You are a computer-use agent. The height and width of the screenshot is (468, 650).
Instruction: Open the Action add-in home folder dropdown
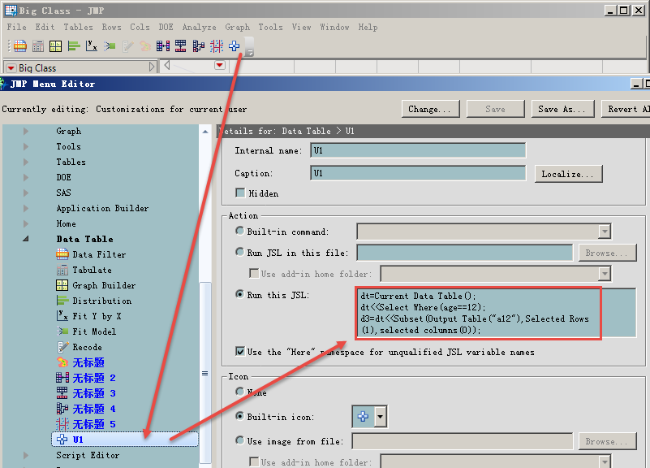[605, 274]
